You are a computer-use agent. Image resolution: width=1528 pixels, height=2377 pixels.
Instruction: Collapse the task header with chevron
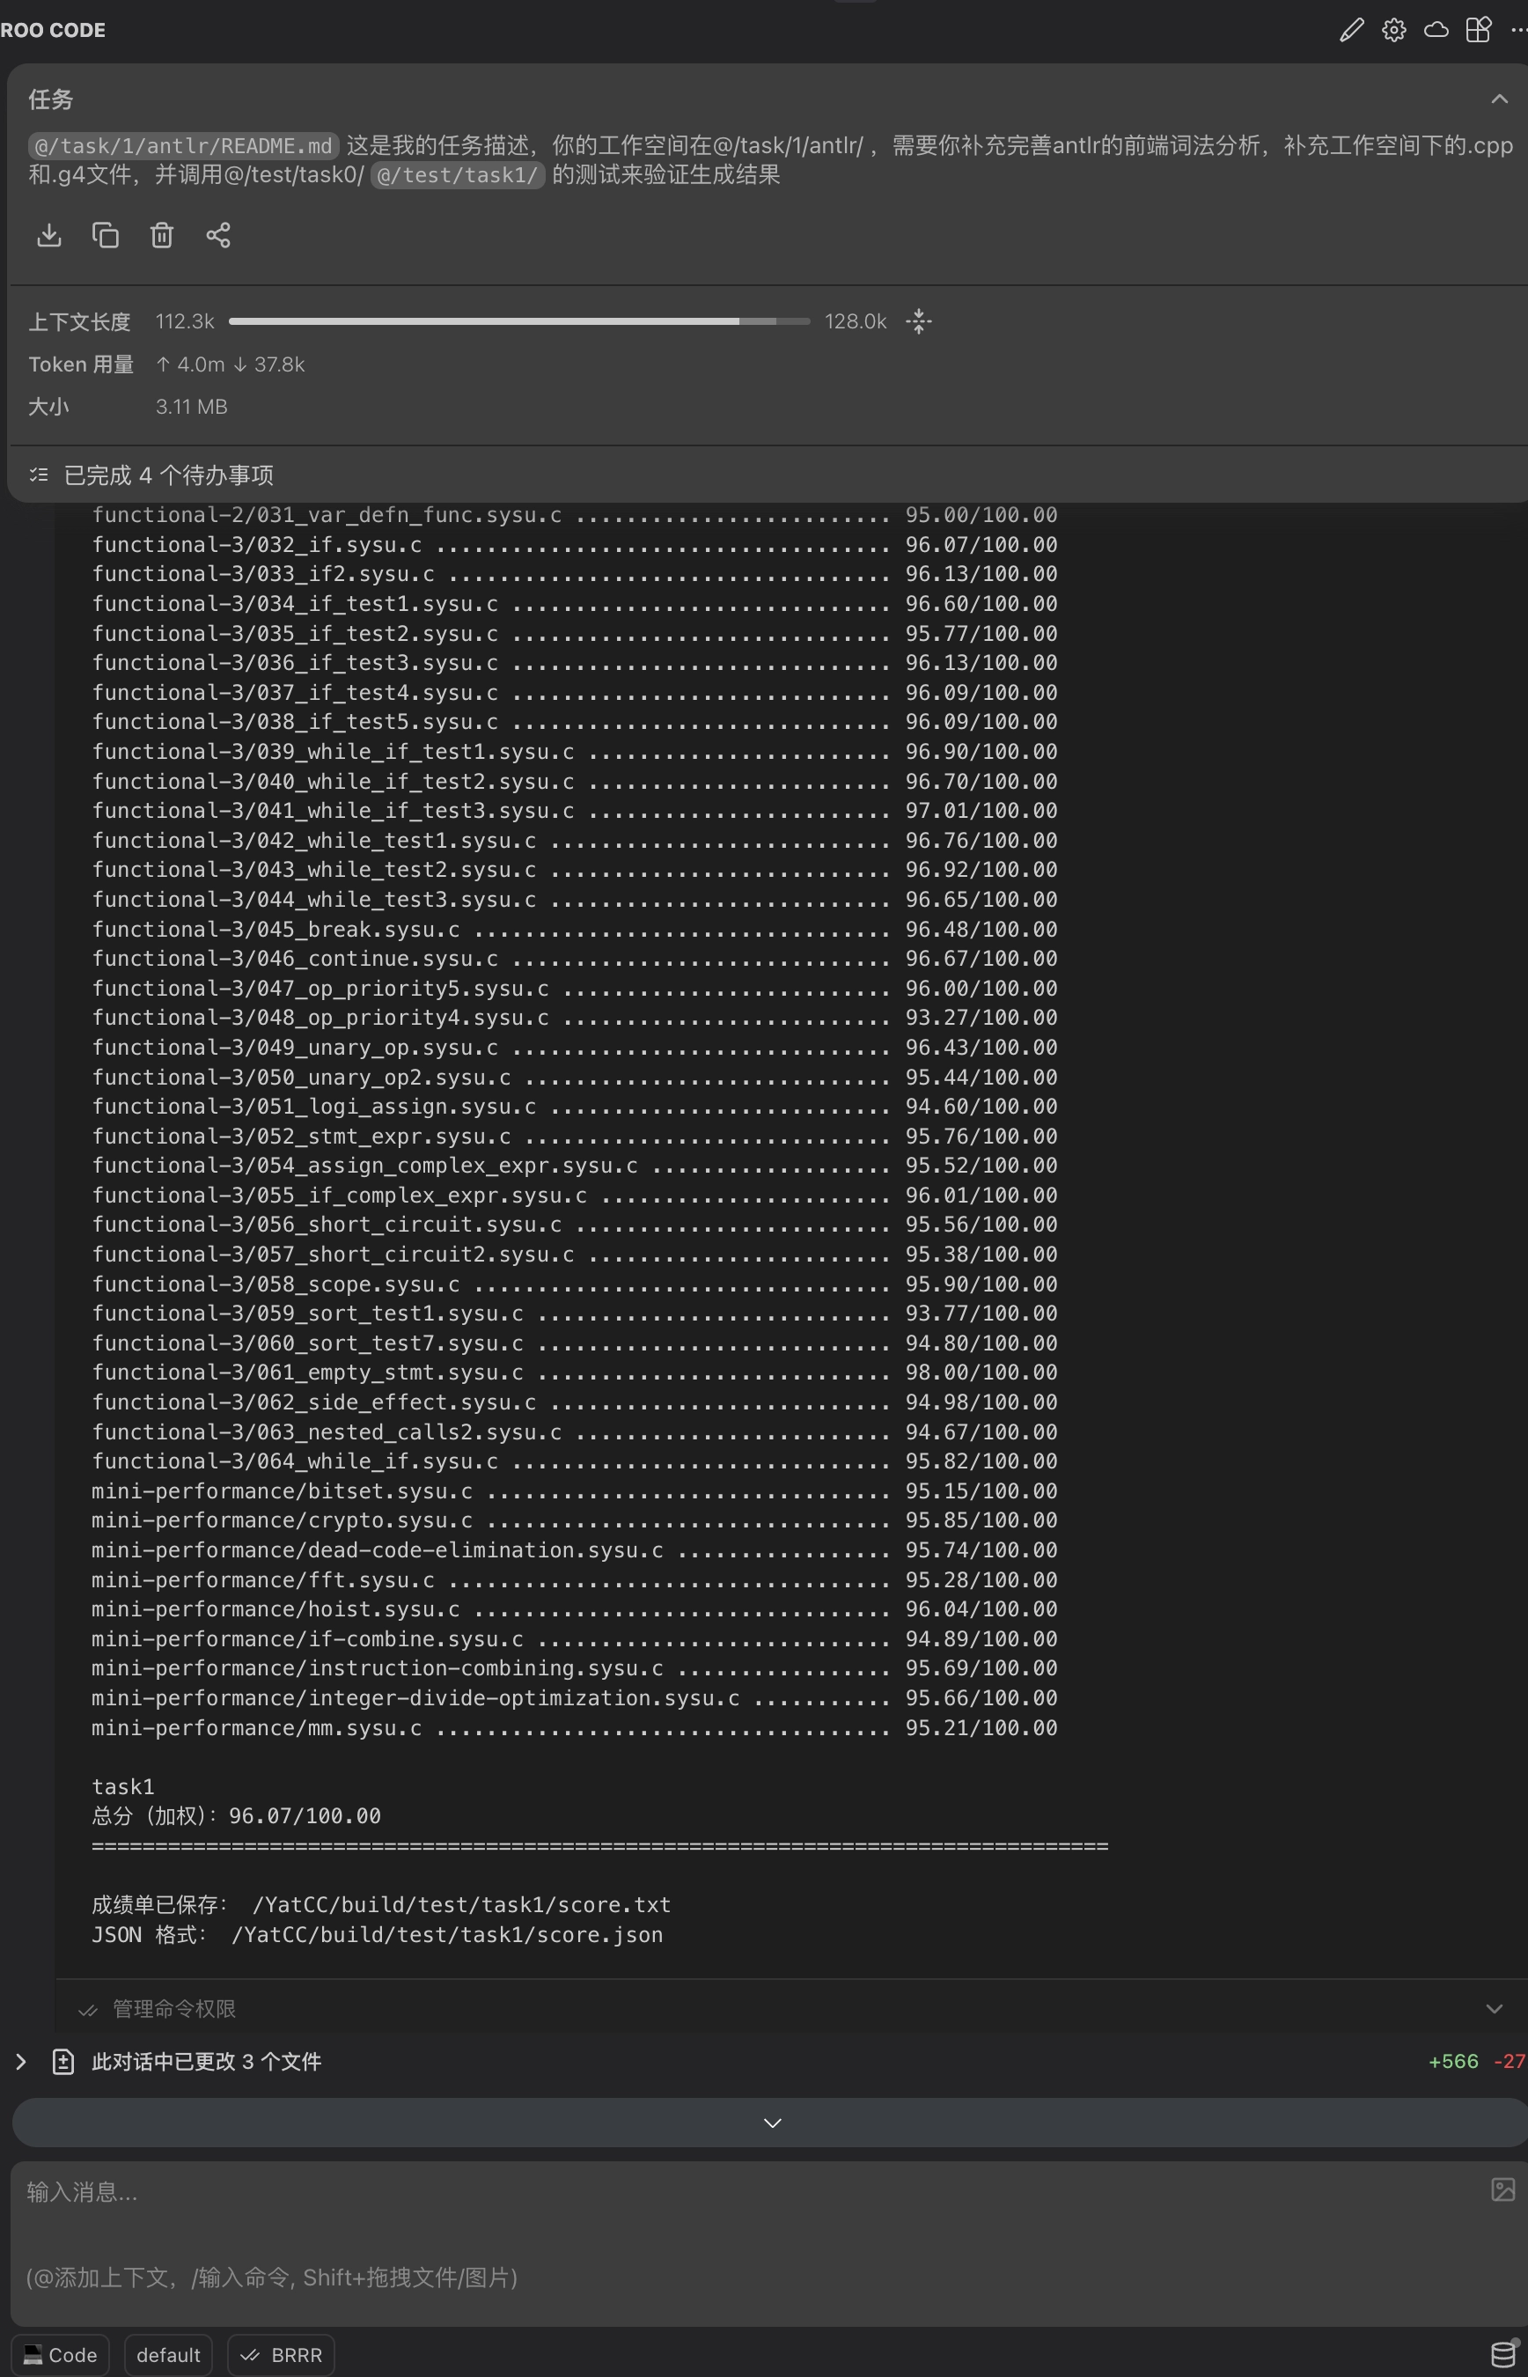click(1498, 99)
